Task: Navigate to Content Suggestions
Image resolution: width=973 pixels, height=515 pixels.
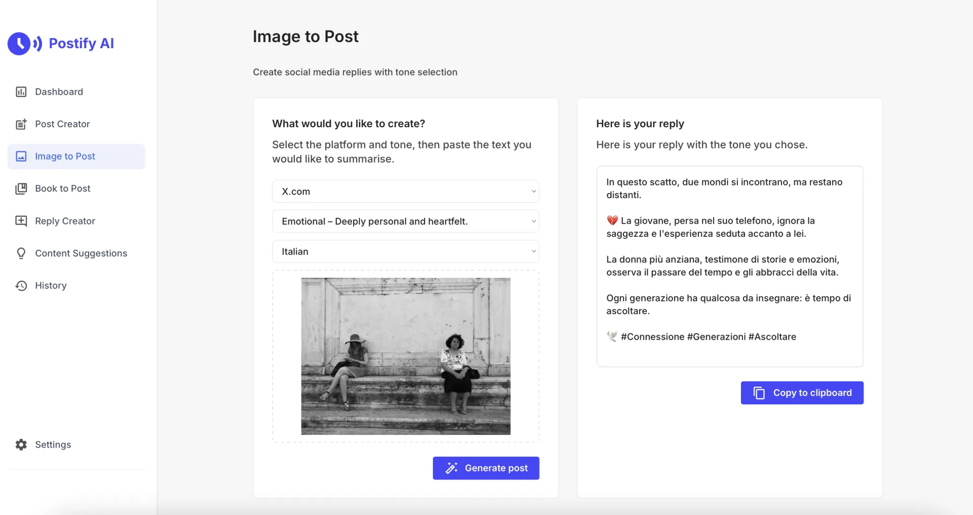Action: tap(81, 253)
